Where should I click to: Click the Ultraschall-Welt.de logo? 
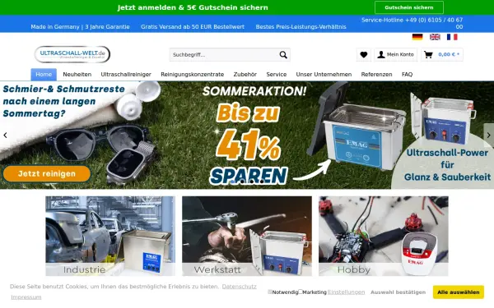72,54
